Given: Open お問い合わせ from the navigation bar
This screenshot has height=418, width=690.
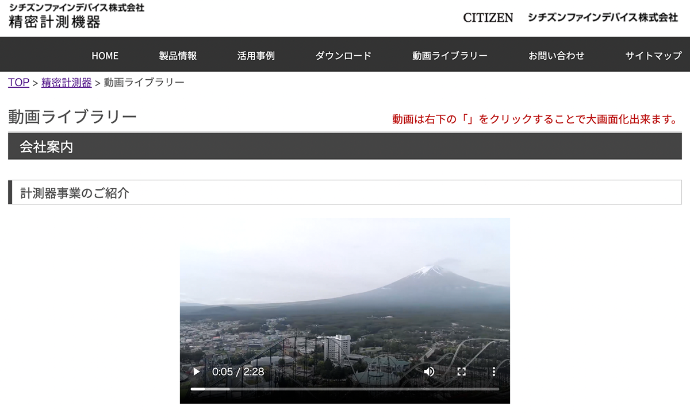Looking at the screenshot, I should pos(556,55).
